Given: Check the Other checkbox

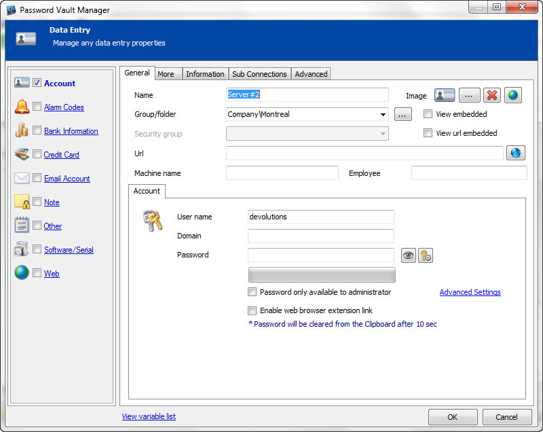Looking at the screenshot, I should [37, 226].
